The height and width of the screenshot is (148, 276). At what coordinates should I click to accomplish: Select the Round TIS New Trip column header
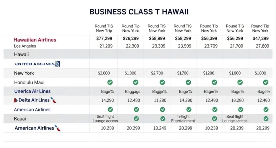(x=104, y=28)
